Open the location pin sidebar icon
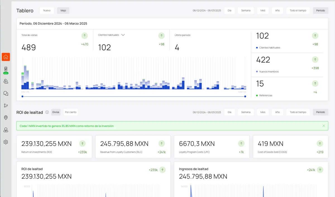 click(6, 118)
